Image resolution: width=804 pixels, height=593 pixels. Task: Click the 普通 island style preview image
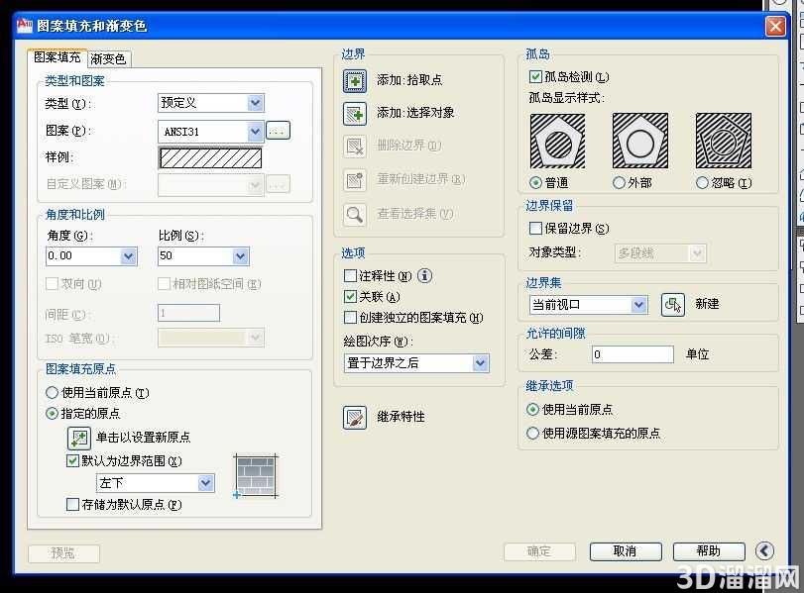point(557,141)
